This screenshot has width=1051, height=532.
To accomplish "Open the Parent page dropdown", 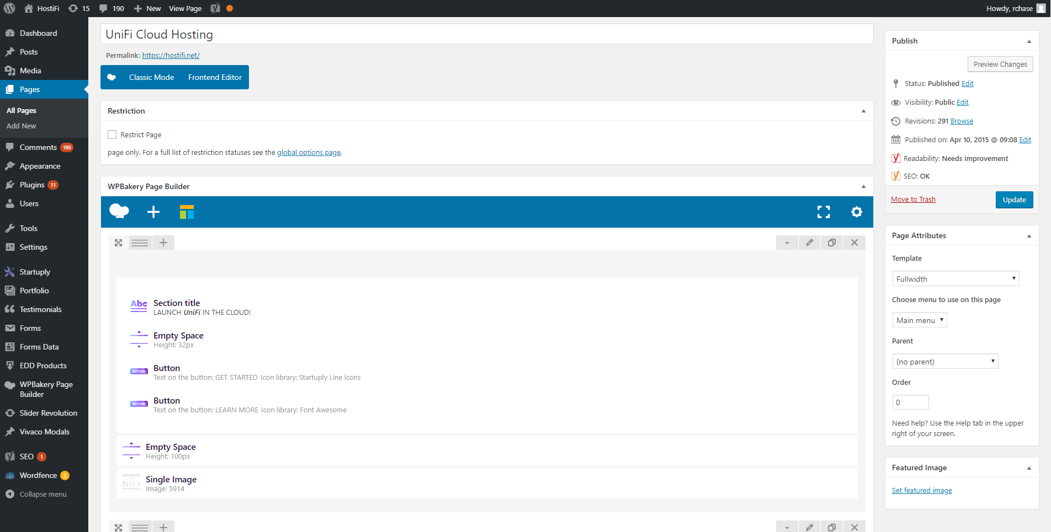I will 945,362.
